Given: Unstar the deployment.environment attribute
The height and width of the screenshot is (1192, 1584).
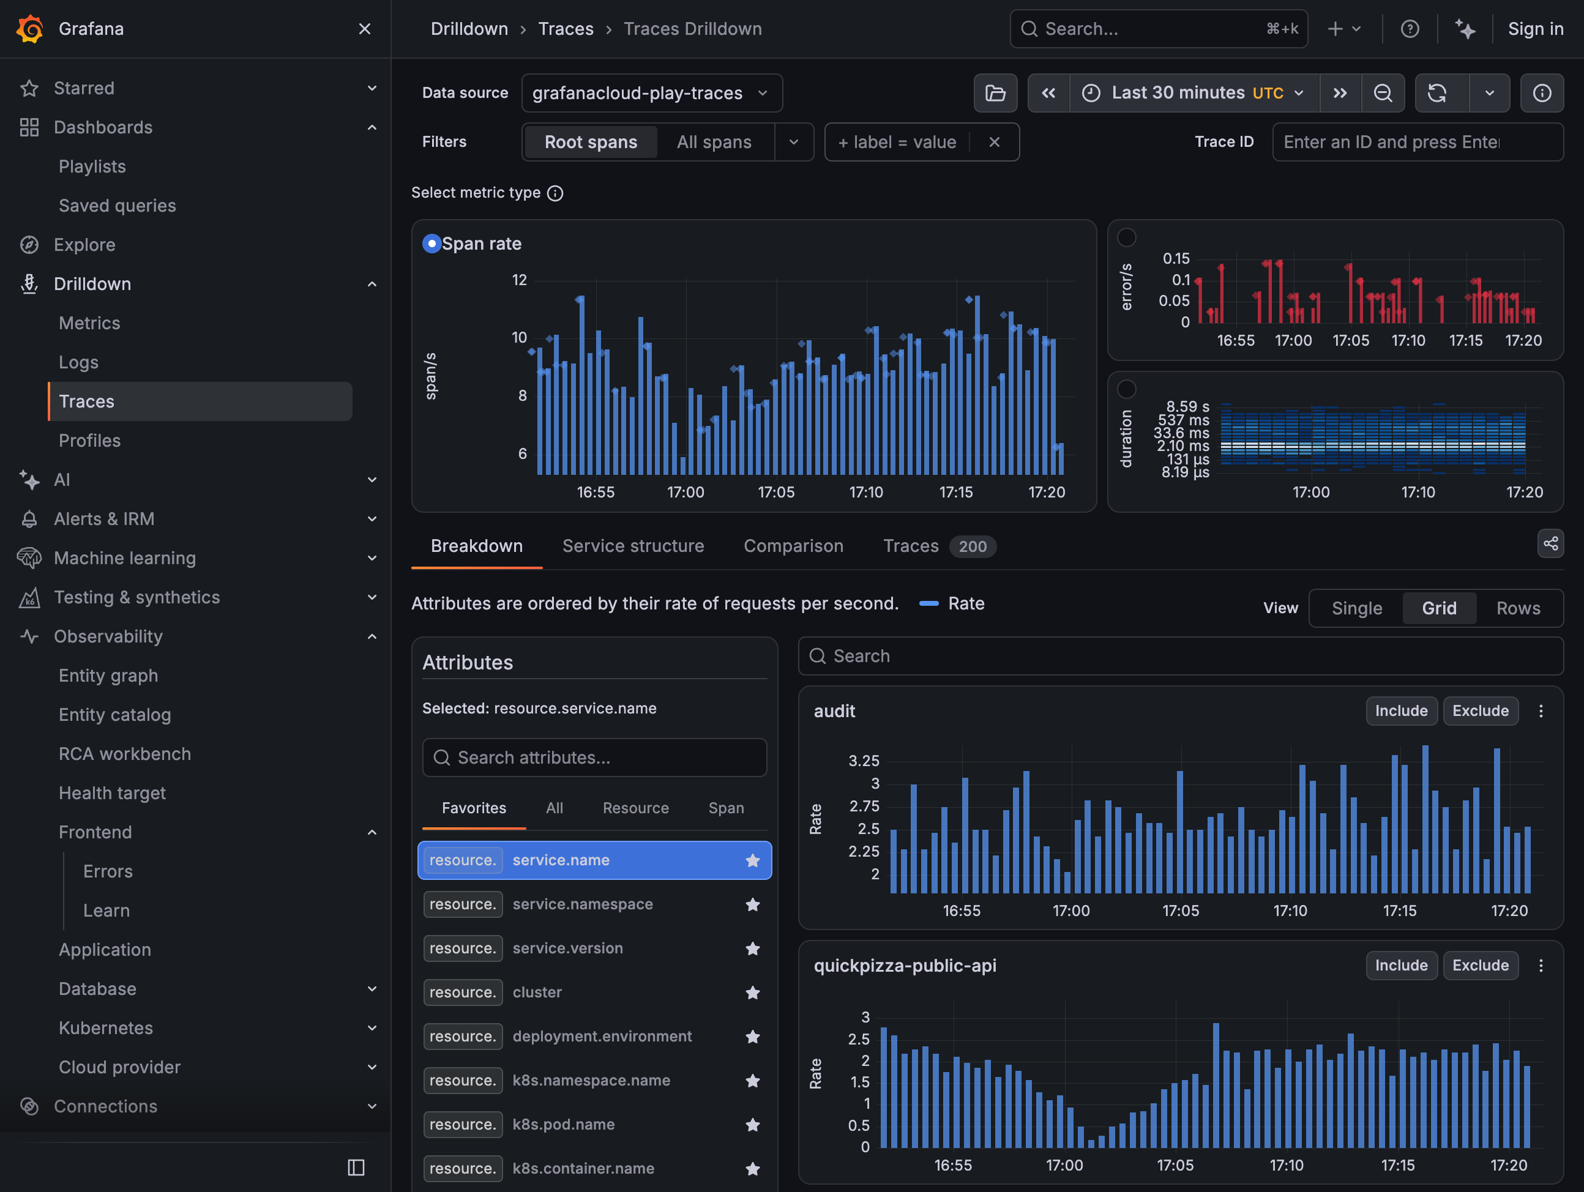Looking at the screenshot, I should click(x=753, y=1037).
